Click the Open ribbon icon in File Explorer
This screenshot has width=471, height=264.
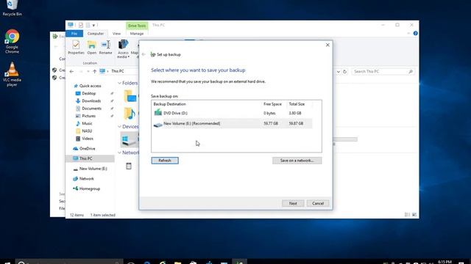(x=91, y=47)
